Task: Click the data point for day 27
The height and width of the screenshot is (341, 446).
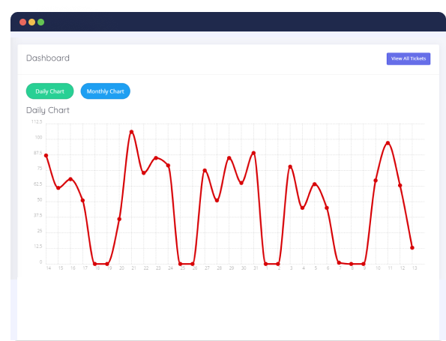Action: tap(205, 170)
